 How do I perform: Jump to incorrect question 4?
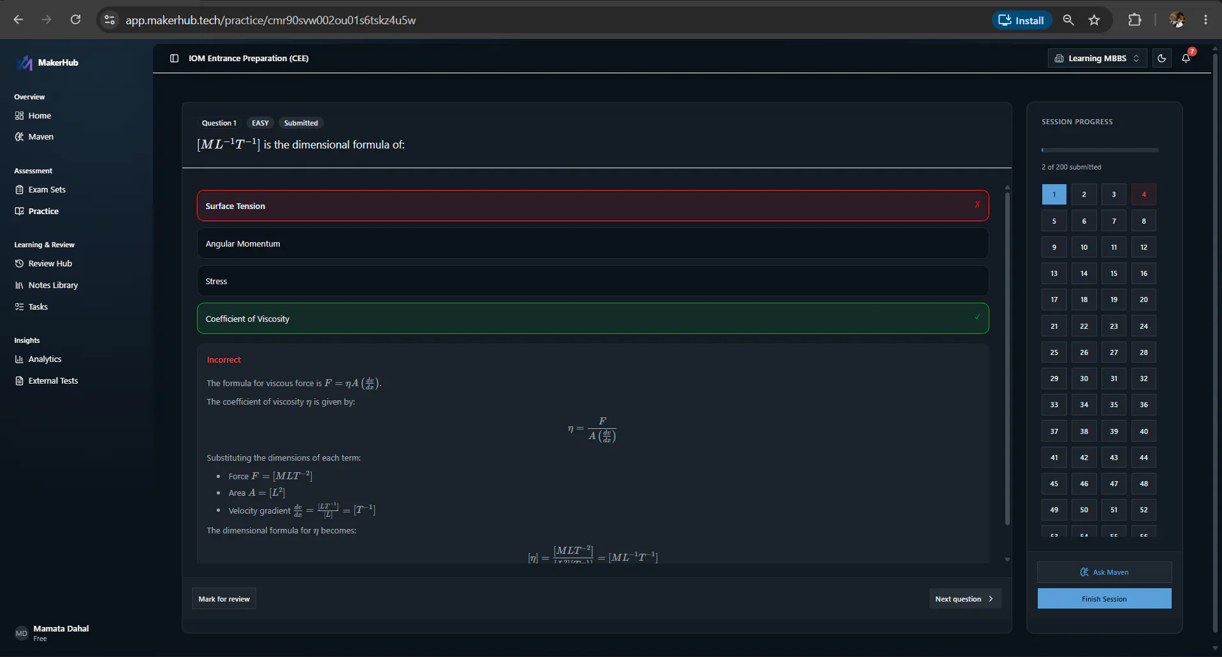click(x=1144, y=194)
